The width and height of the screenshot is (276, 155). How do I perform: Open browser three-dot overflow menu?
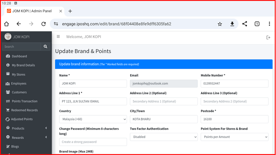pos(269,24)
